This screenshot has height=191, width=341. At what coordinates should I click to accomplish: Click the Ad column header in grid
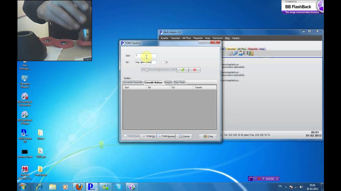click(158, 87)
